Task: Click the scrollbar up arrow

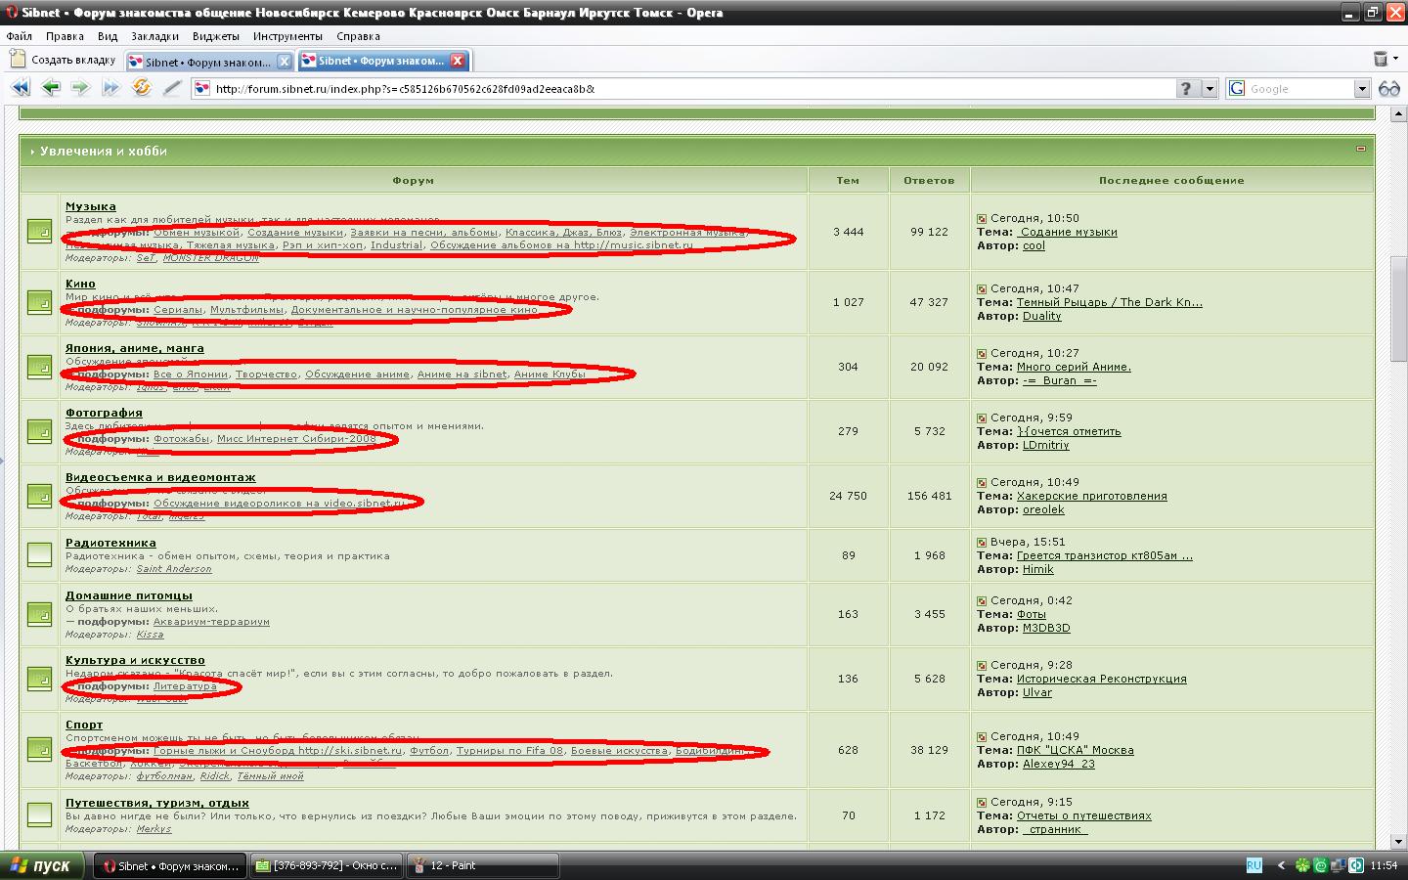Action: click(1398, 115)
